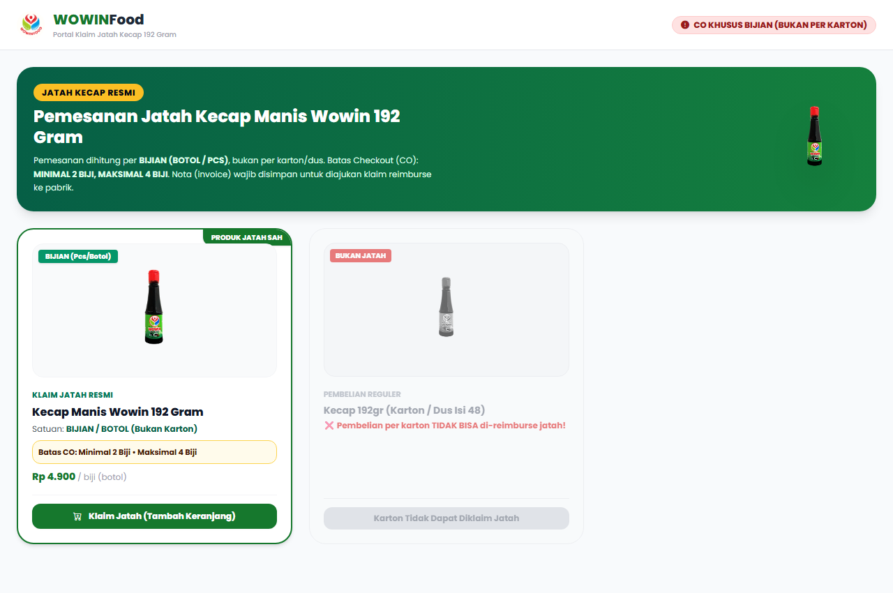Click the Portal Klaim Jatah Kecap subtitle
The height and width of the screenshot is (593, 893).
[114, 34]
